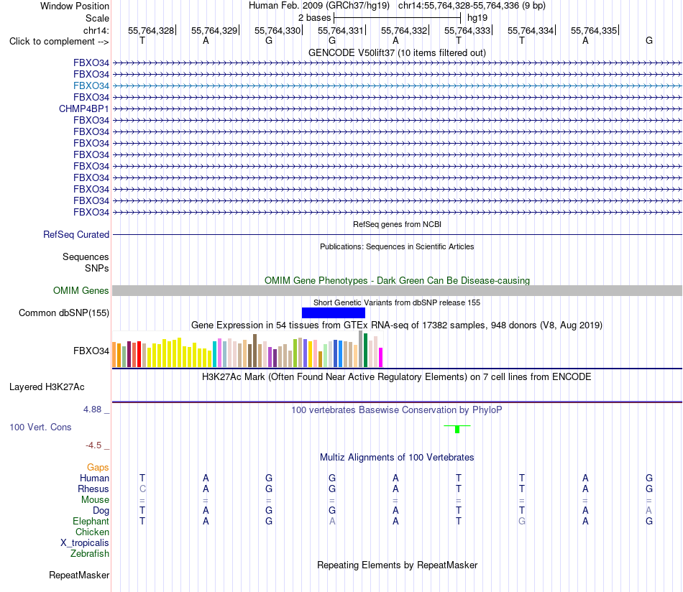683x592 pixels.
Task: Click the Layered H3K27Ac label
Action: click(x=47, y=387)
